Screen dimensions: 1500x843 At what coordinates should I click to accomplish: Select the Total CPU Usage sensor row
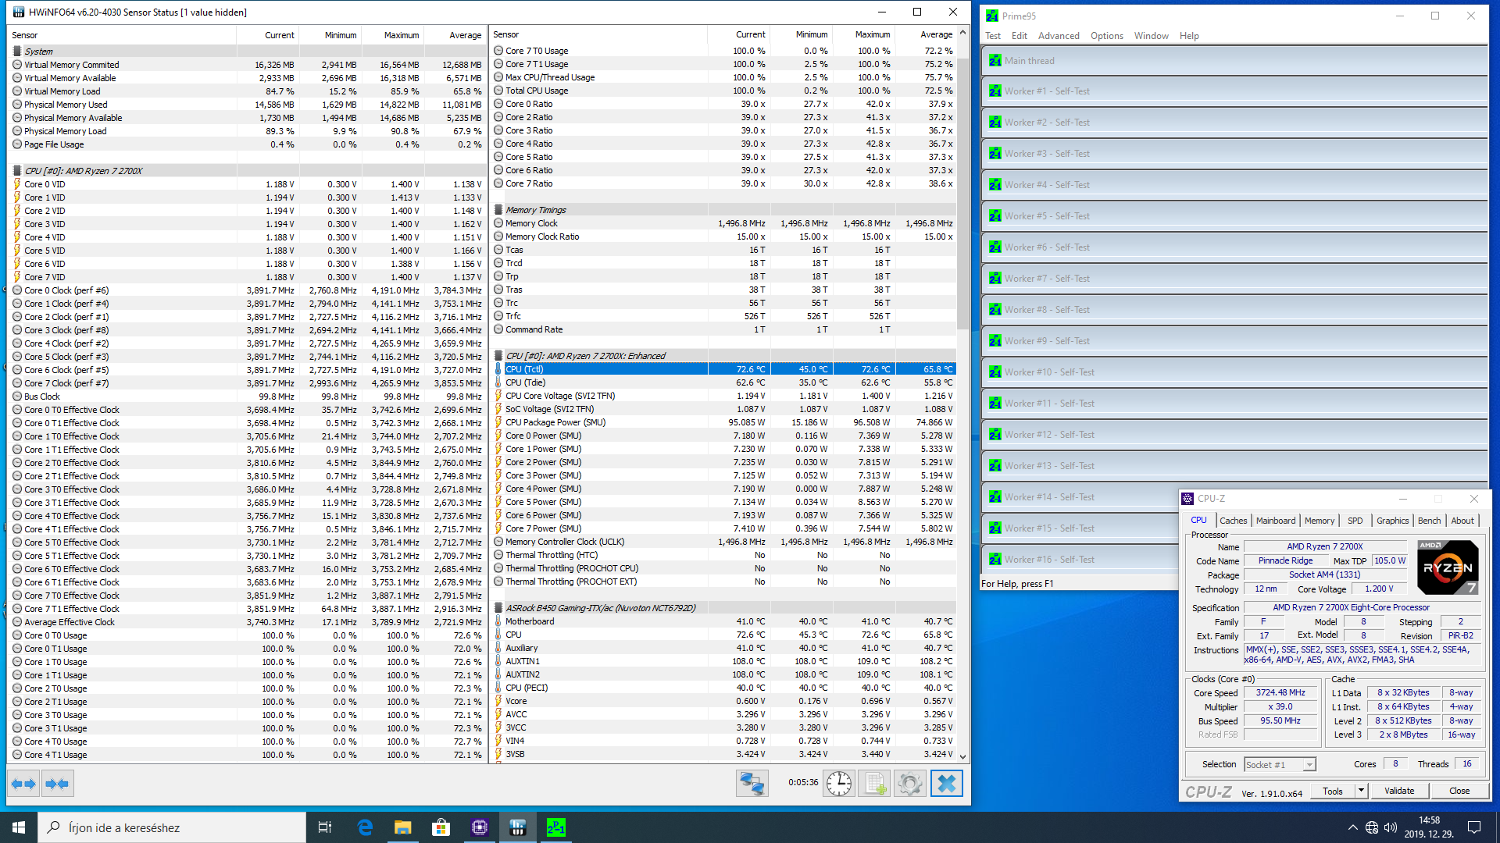[723, 91]
